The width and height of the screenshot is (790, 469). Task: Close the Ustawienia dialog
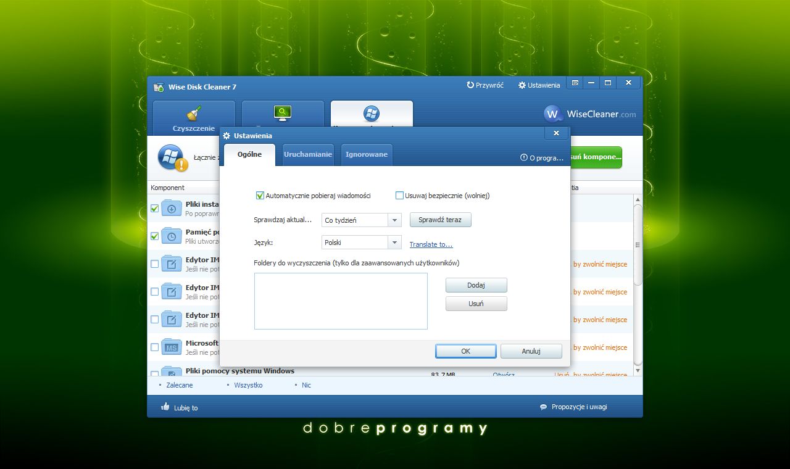(556, 133)
